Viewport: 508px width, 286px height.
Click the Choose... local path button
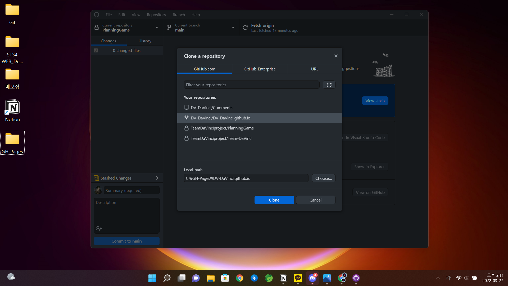click(323, 178)
